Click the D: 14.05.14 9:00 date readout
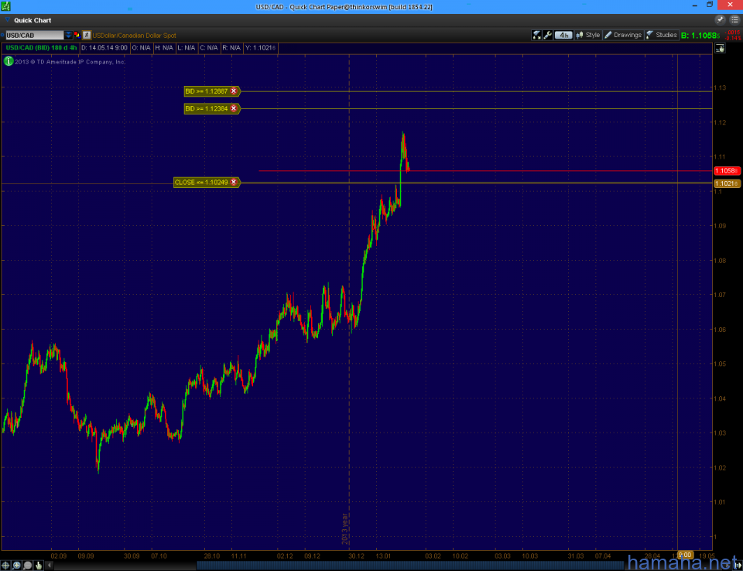Image resolution: width=743 pixels, height=571 pixels. click(x=104, y=48)
